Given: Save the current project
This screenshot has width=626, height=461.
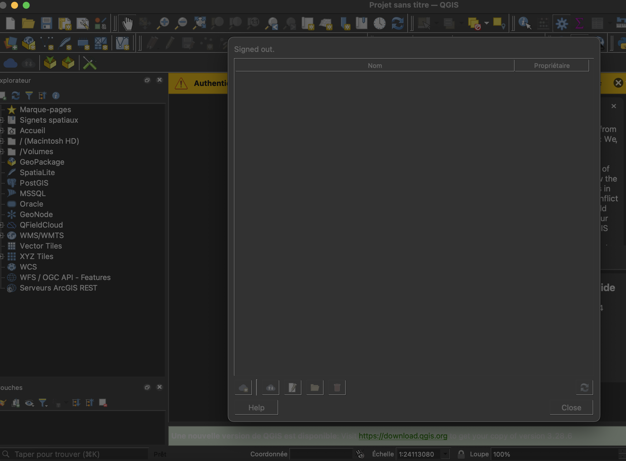Looking at the screenshot, I should 47,23.
